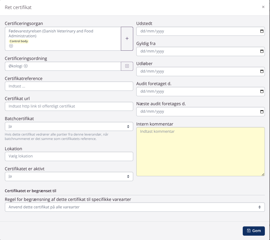Image resolution: width=270 pixels, height=240 pixels.
Task: Click the Certifikatreference input field
Action: pos(69,86)
